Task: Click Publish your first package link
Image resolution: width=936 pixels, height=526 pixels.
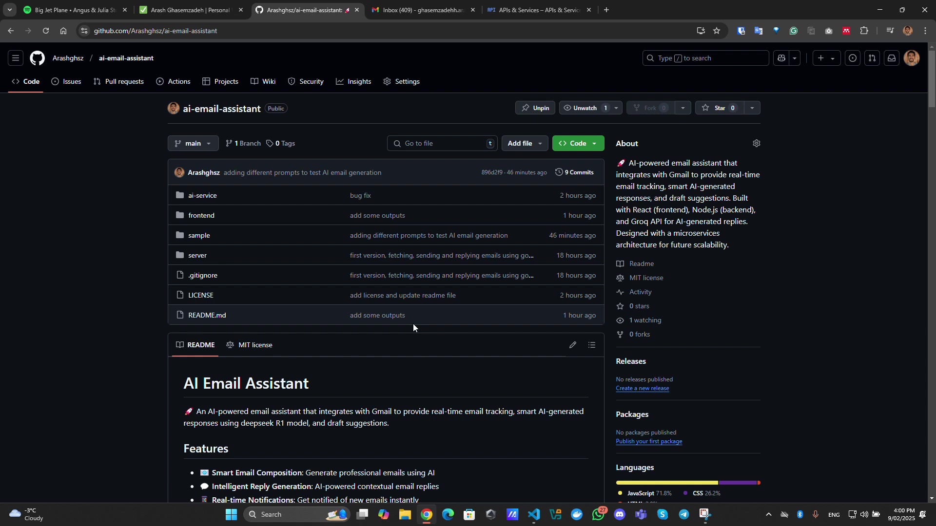Action: pos(649,441)
